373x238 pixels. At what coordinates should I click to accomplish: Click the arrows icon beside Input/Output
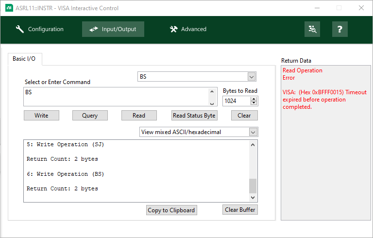[x=93, y=29]
